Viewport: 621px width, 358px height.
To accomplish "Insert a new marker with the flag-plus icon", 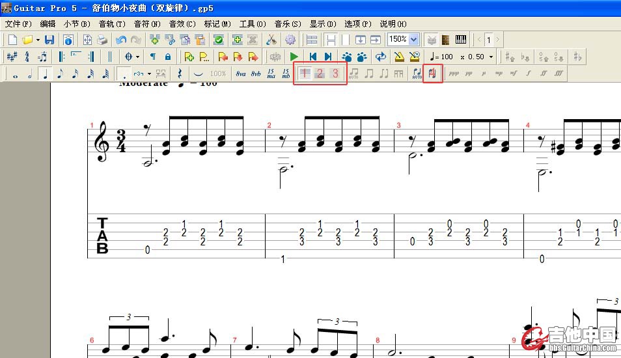I will 189,57.
